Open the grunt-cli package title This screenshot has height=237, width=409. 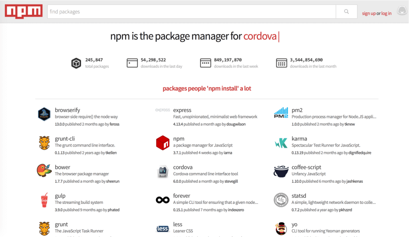pyautogui.click(x=65, y=138)
